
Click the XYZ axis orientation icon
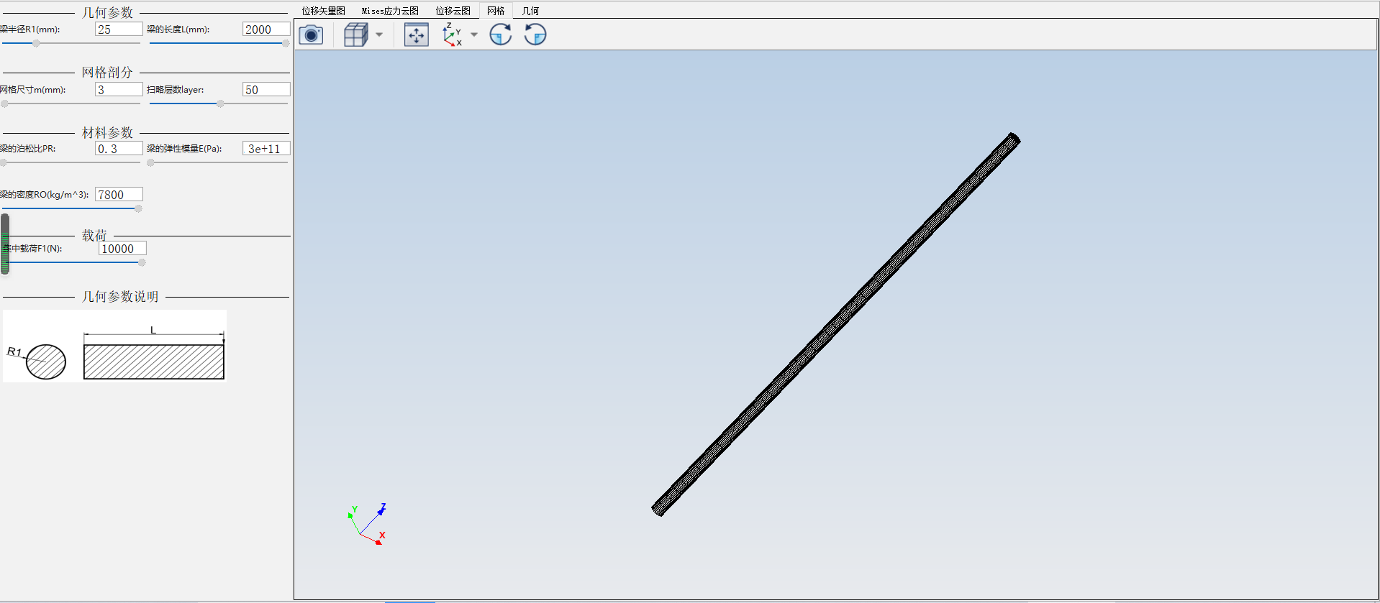452,34
